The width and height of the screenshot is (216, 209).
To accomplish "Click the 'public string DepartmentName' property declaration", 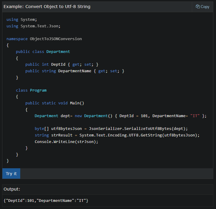I will point(58,71).
